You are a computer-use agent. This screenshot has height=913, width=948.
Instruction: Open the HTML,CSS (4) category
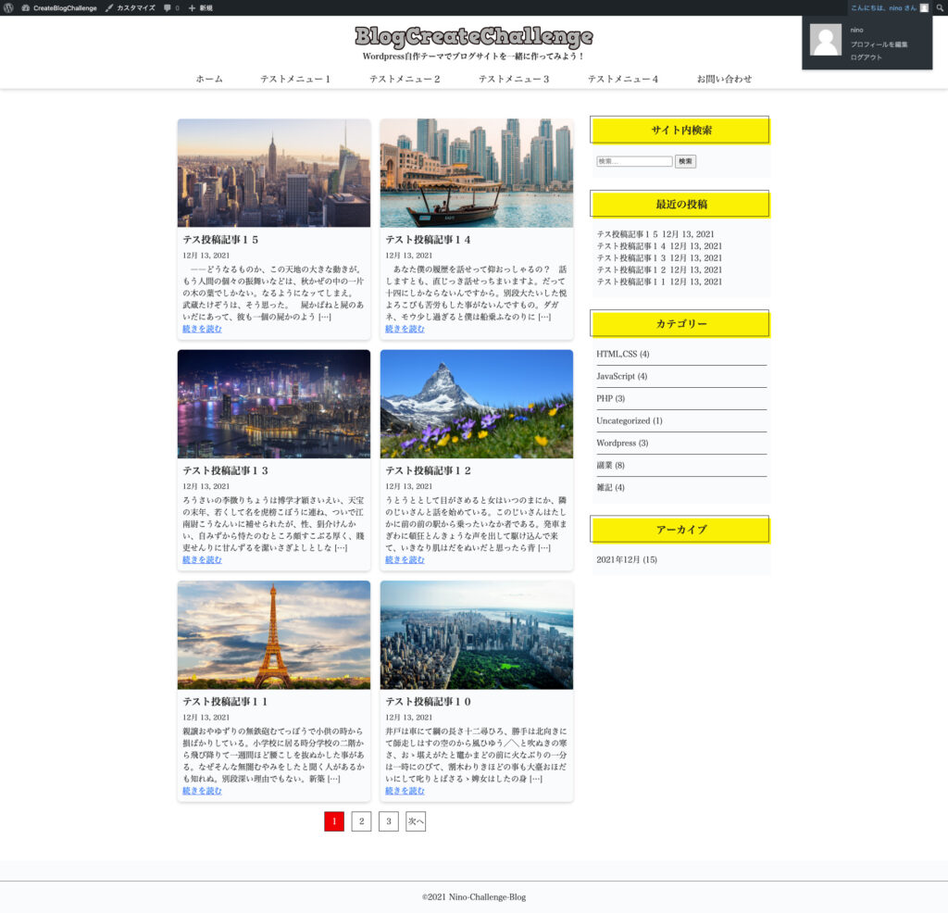(623, 354)
